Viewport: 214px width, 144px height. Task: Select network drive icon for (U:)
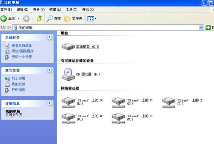[x=68, y=118]
